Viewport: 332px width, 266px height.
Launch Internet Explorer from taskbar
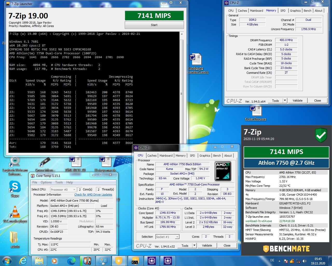23,261
